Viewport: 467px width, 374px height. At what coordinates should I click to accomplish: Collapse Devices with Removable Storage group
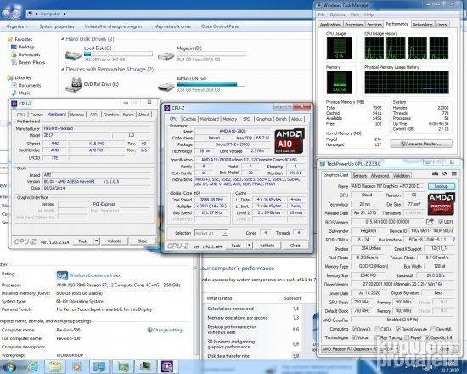tap(63, 69)
